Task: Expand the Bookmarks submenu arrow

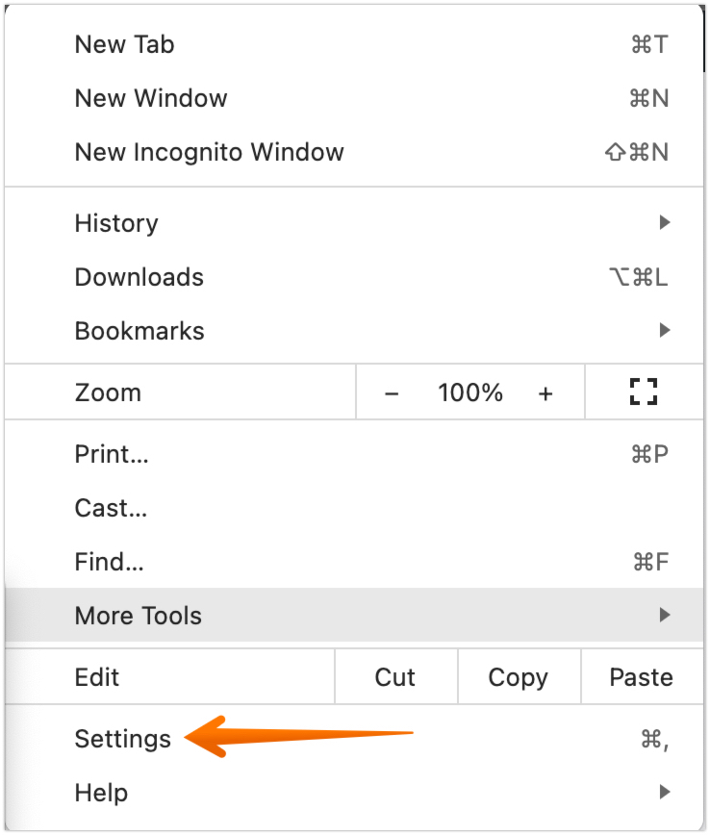Action: 664,331
